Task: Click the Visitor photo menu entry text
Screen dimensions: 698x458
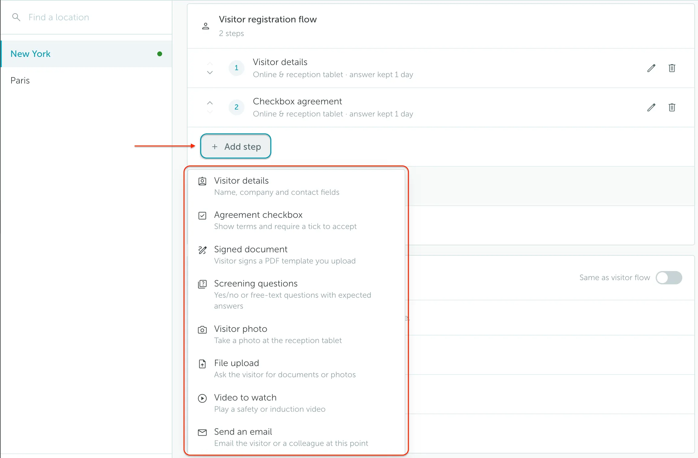Action: (241, 329)
